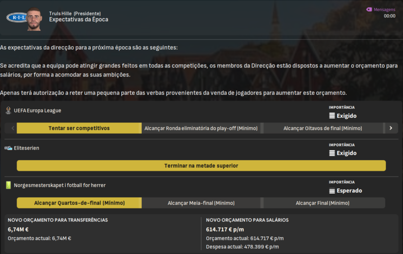The width and height of the screenshot is (403, 254).
Task: Click UEFA Europa League competition name
Action: pyautogui.click(x=37, y=110)
